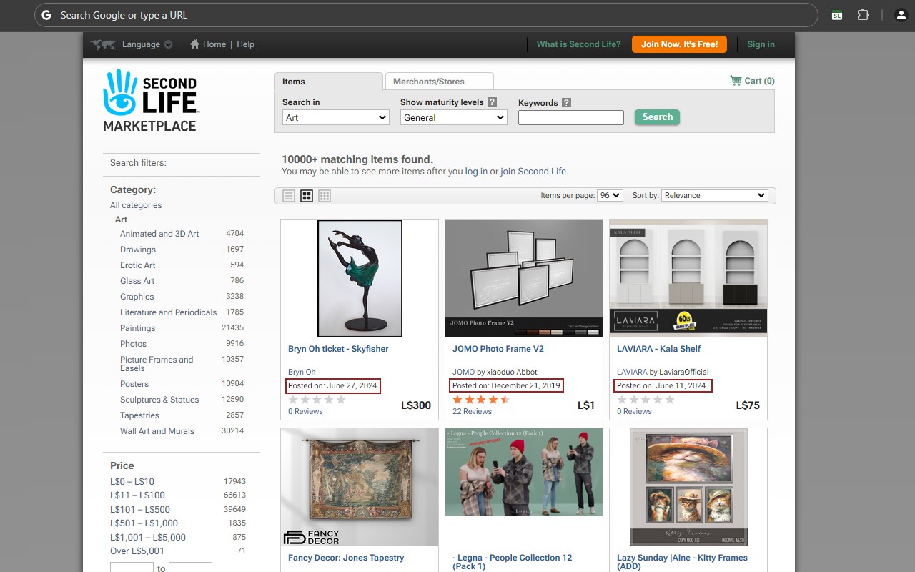Open the Picture Frames and Easels category
This screenshot has height=572, width=915.
157,364
